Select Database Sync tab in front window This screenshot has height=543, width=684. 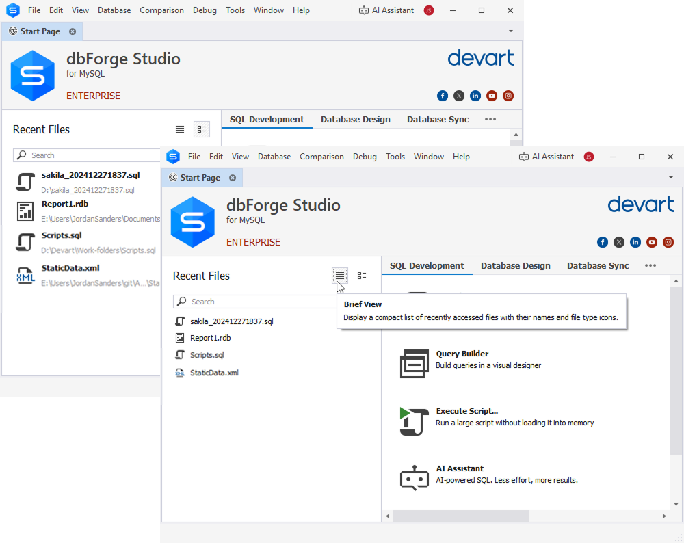coord(598,265)
